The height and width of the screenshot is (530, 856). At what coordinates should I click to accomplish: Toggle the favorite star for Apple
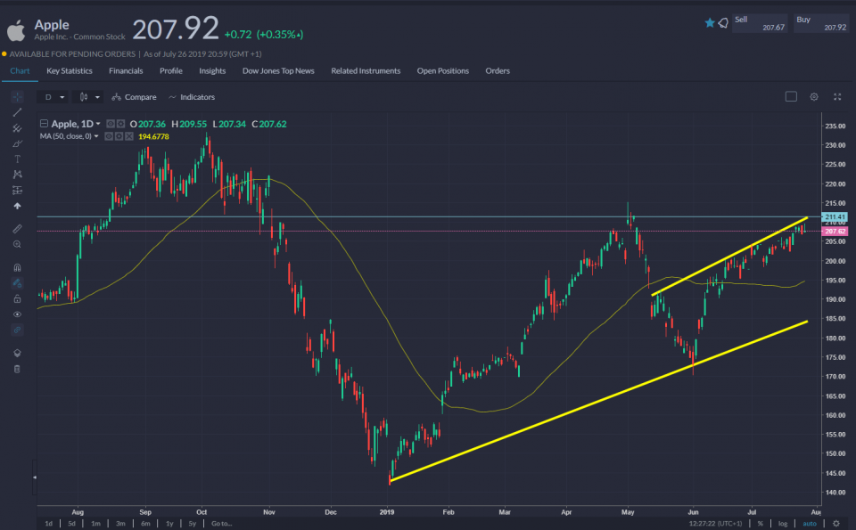click(710, 22)
